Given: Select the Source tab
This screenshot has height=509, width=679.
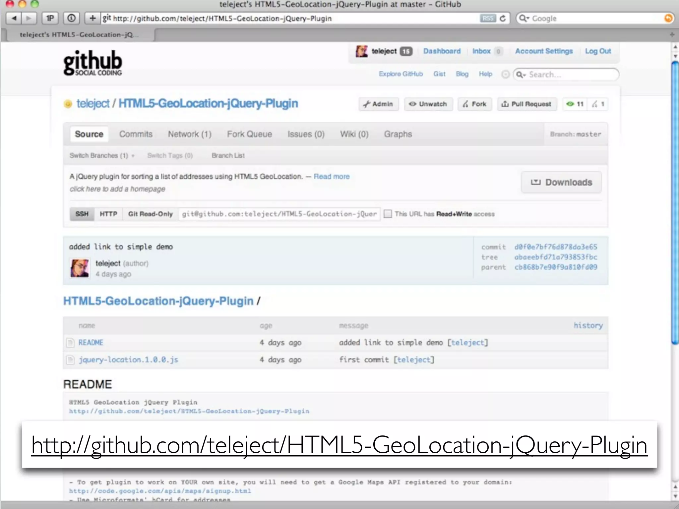Looking at the screenshot, I should (x=89, y=134).
